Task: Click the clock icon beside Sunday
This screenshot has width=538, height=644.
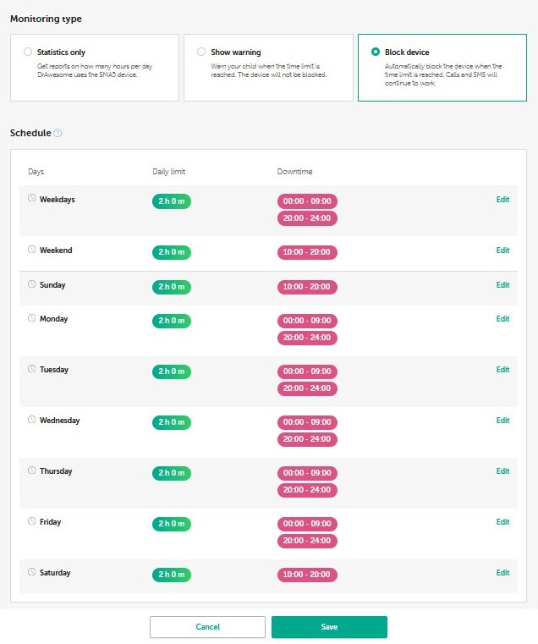Action: [x=31, y=284]
